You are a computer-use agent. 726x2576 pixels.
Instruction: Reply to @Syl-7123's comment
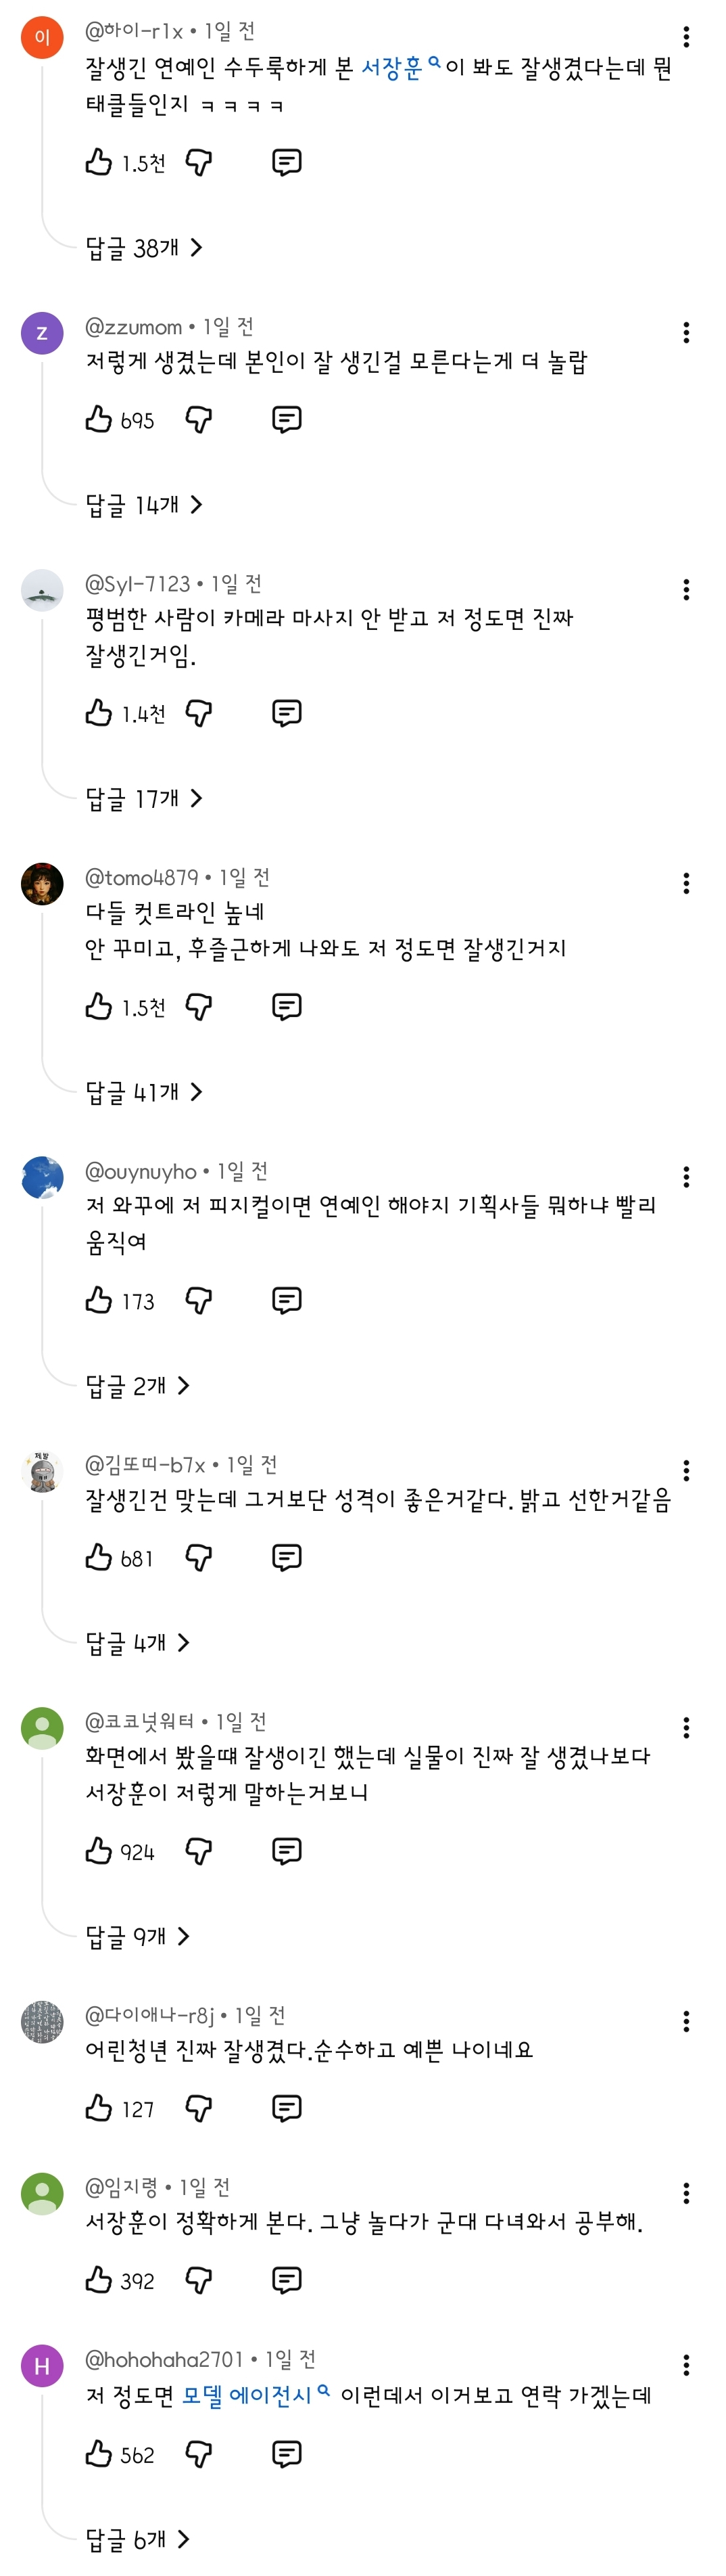coord(287,713)
